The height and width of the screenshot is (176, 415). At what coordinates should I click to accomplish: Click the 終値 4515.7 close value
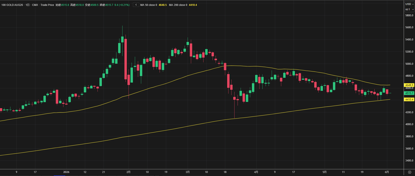point(107,5)
